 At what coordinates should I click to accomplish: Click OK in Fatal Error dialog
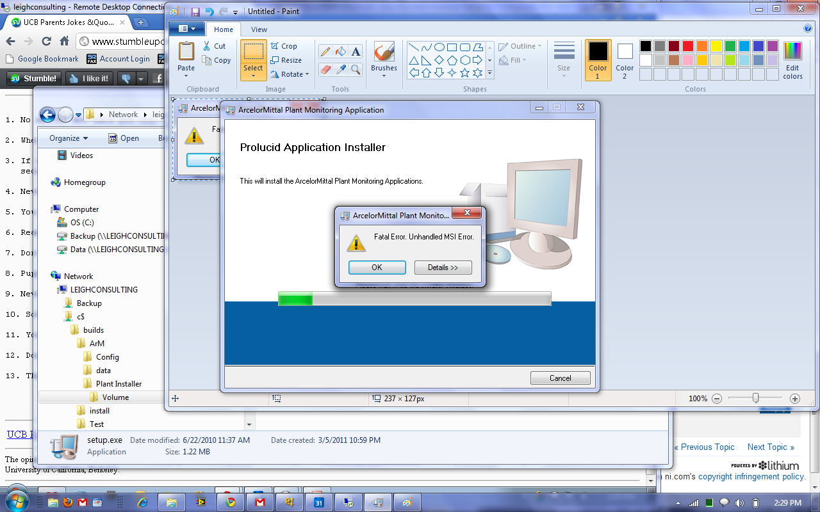(x=377, y=268)
